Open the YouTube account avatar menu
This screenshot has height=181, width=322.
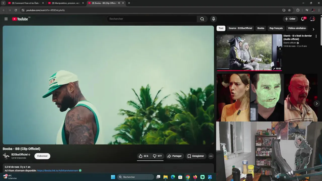click(x=312, y=19)
